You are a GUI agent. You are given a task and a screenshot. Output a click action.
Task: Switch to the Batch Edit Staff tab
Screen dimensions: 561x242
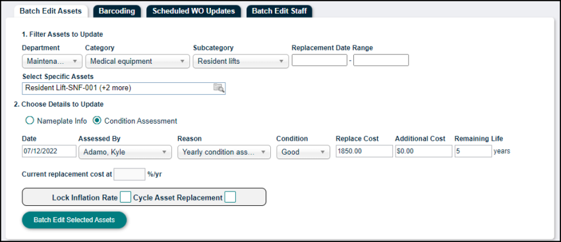pos(280,11)
